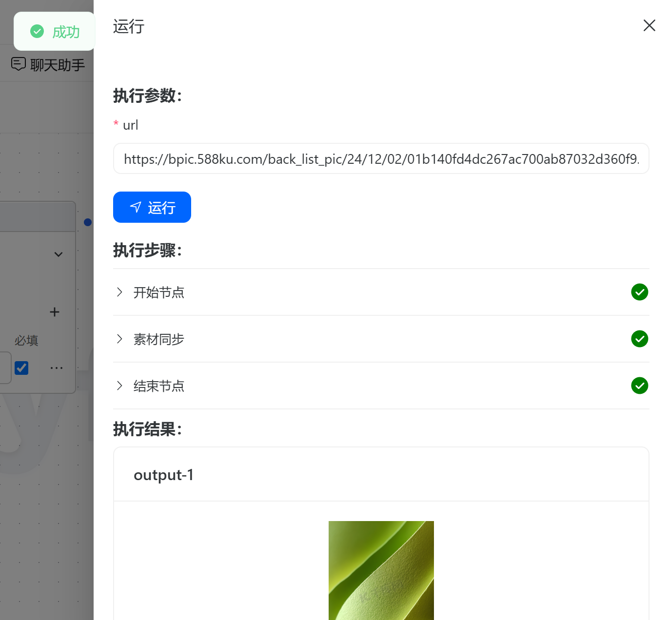Click the green check status for 素材同步

point(639,339)
